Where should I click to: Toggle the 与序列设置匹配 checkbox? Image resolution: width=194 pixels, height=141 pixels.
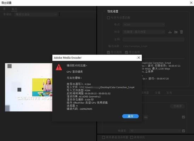pyautogui.click(x=108, y=18)
